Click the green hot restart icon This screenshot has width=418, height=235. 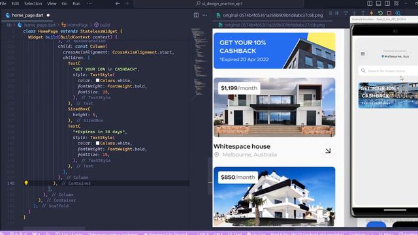tap(380, 13)
